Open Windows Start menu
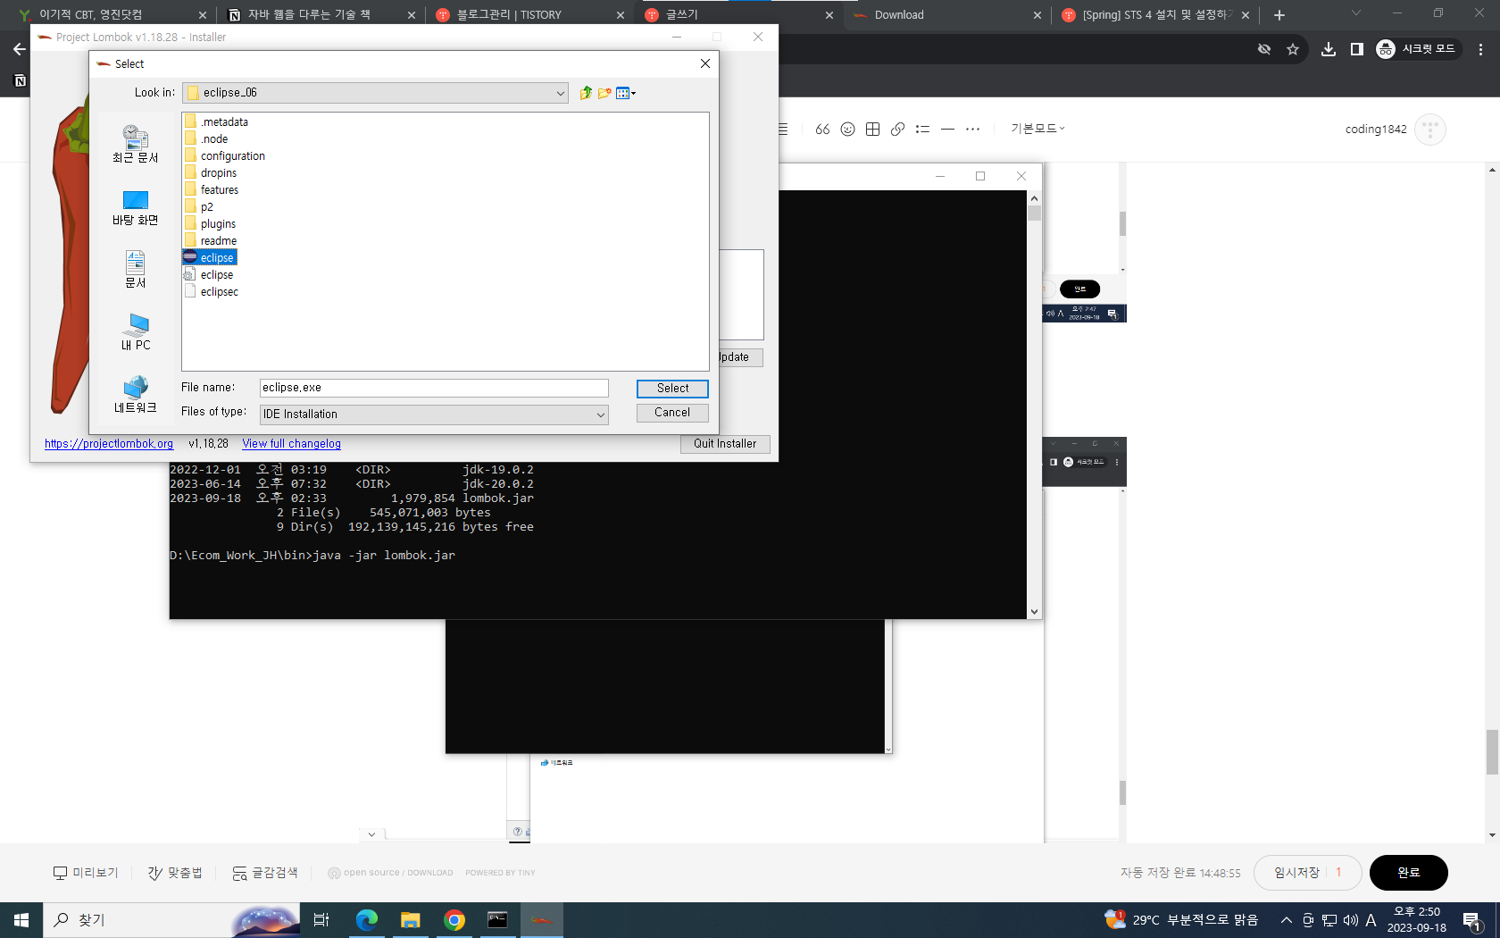Viewport: 1500px width, 938px height. [x=21, y=920]
